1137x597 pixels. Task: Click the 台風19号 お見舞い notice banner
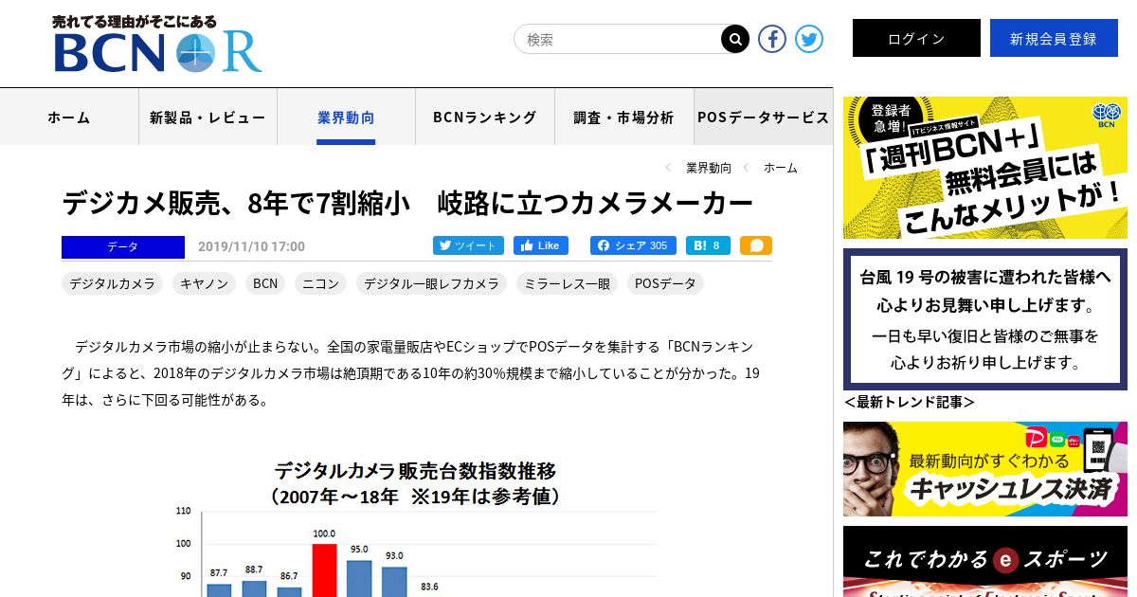[985, 319]
